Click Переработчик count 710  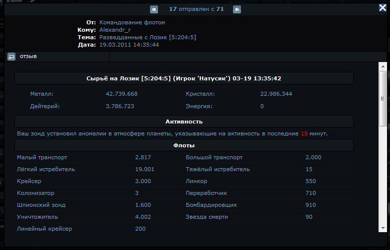(311, 193)
